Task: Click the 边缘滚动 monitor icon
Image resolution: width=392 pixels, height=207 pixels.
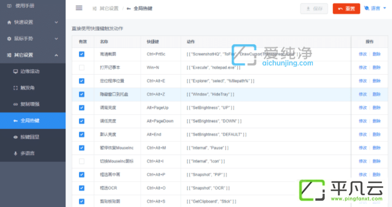Action: 15,72
